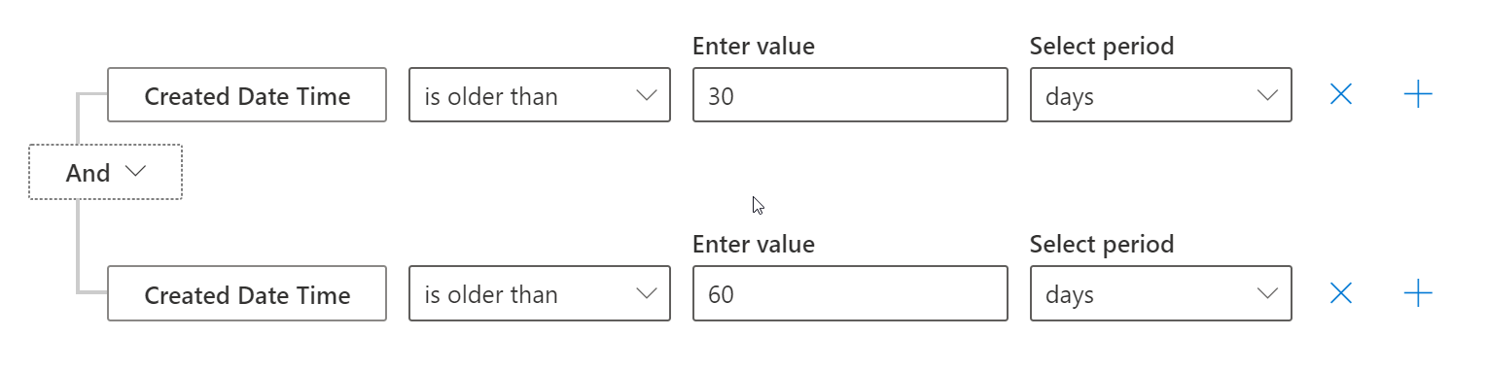Click the chevron beside And
The width and height of the screenshot is (1487, 370).
pos(136,171)
